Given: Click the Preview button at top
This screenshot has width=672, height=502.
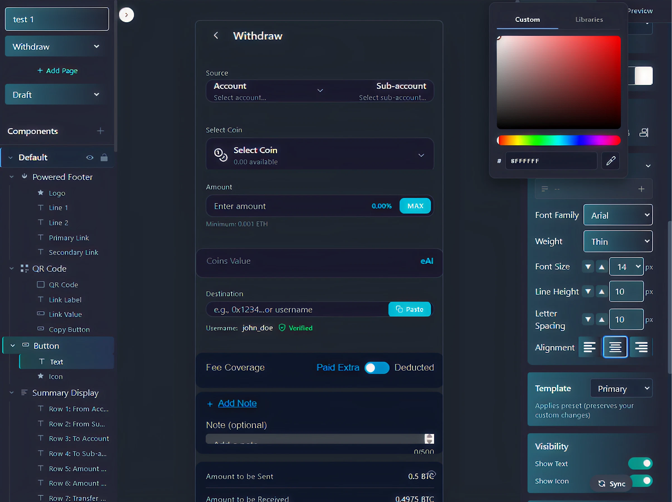Looking at the screenshot, I should coord(640,11).
